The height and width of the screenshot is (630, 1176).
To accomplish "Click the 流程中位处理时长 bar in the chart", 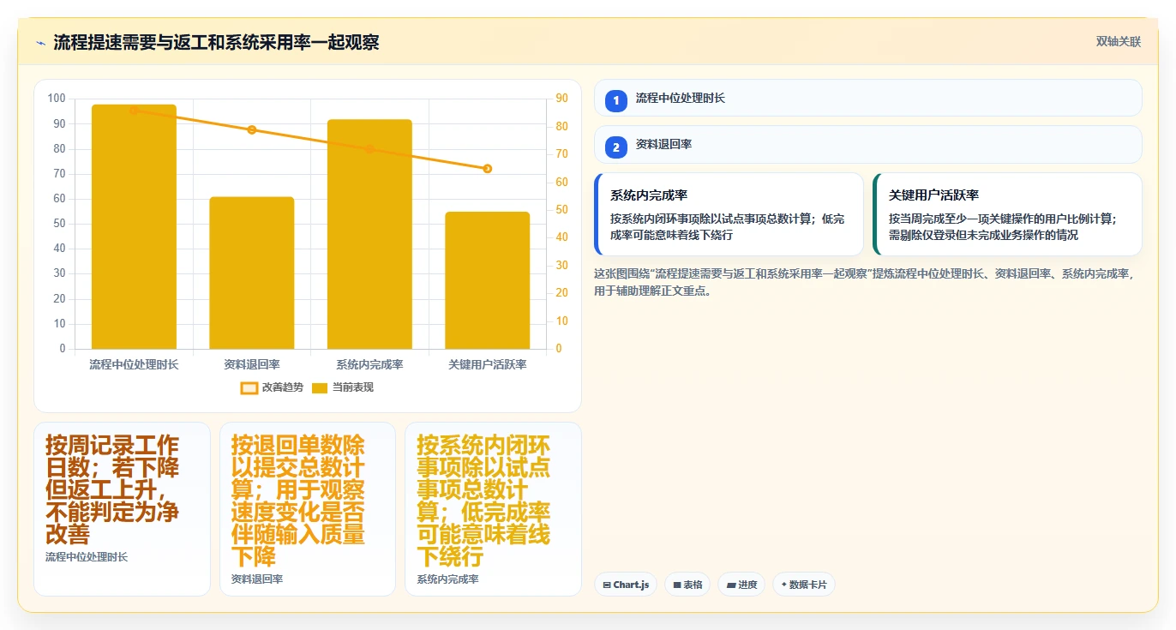I will click(134, 226).
